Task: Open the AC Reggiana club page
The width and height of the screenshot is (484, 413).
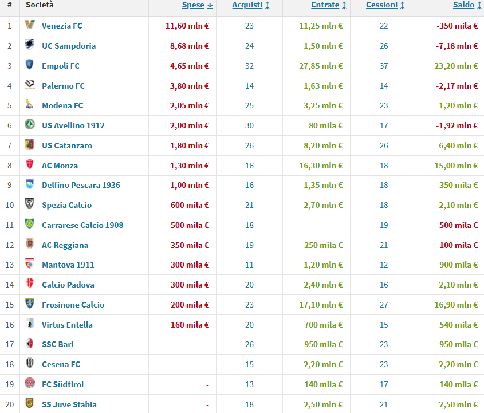Action: [65, 245]
